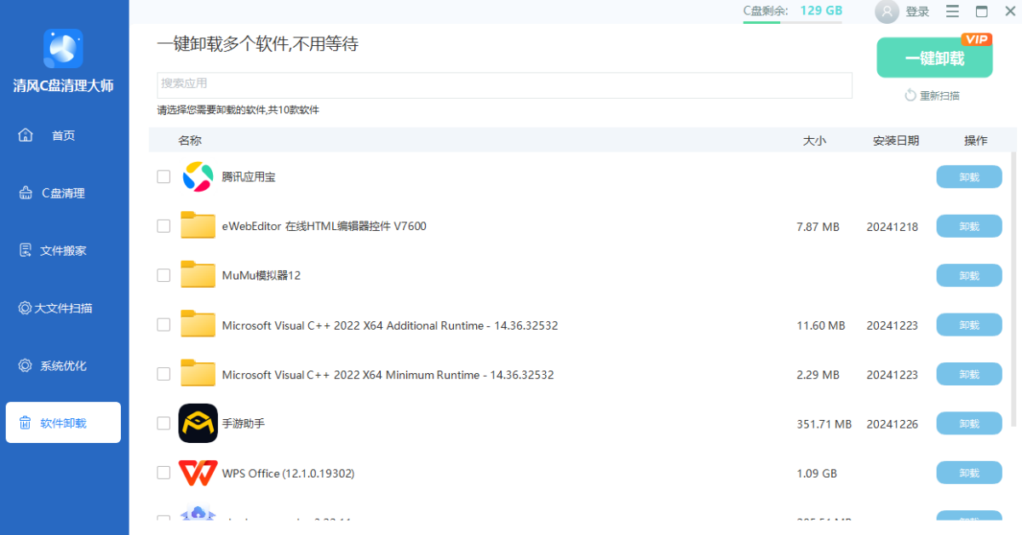The height and width of the screenshot is (535, 1022).
Task: Click the 重新扫描 rescan icon
Action: pos(910,95)
